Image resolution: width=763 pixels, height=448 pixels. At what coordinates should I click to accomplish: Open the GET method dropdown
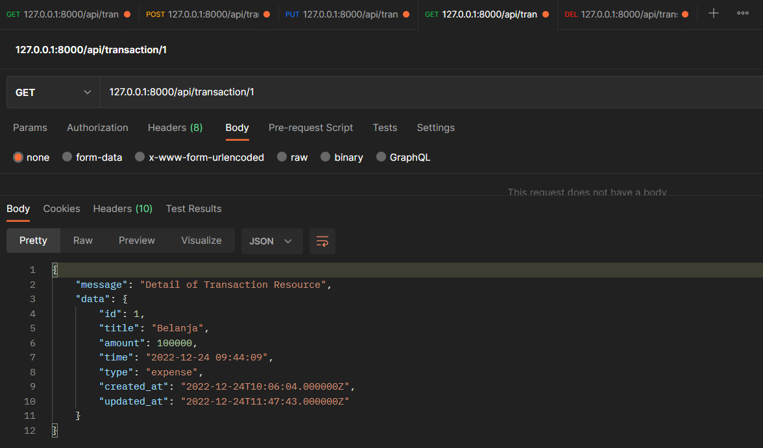coord(53,92)
